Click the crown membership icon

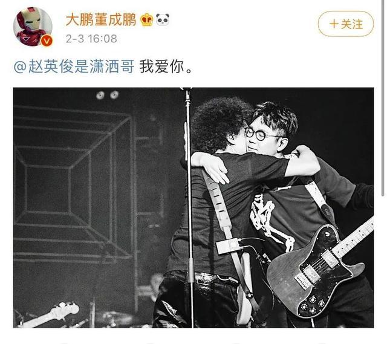tap(146, 20)
